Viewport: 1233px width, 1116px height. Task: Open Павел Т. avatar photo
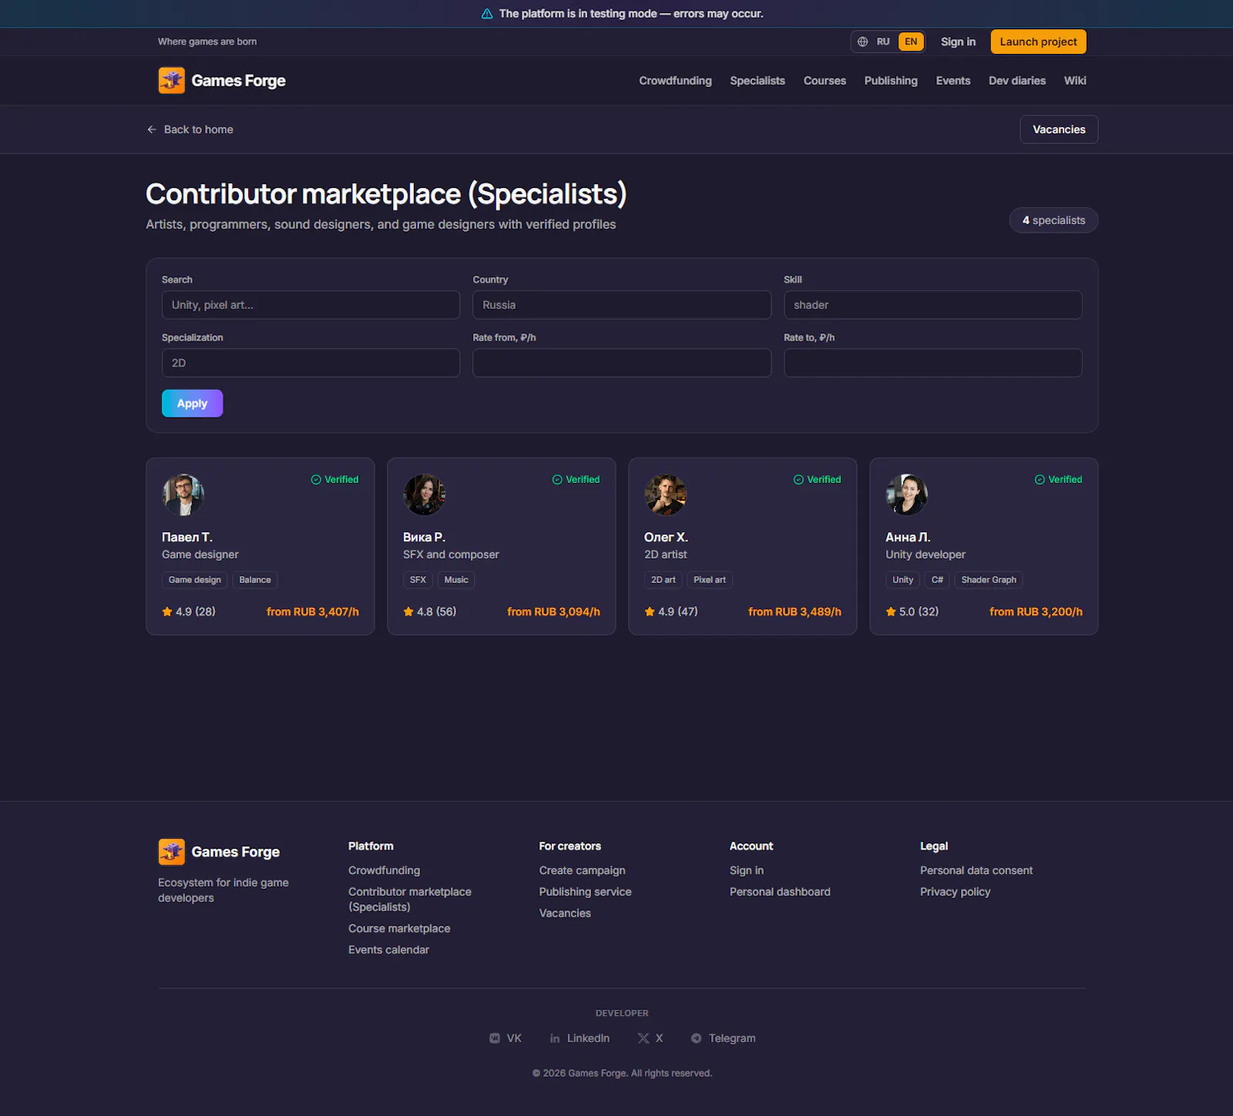click(x=183, y=494)
